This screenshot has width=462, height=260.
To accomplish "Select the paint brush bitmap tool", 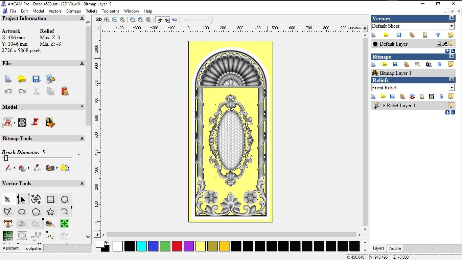I will tap(8, 168).
